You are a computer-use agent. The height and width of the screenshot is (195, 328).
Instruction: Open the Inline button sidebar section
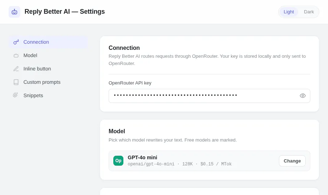coord(48,69)
